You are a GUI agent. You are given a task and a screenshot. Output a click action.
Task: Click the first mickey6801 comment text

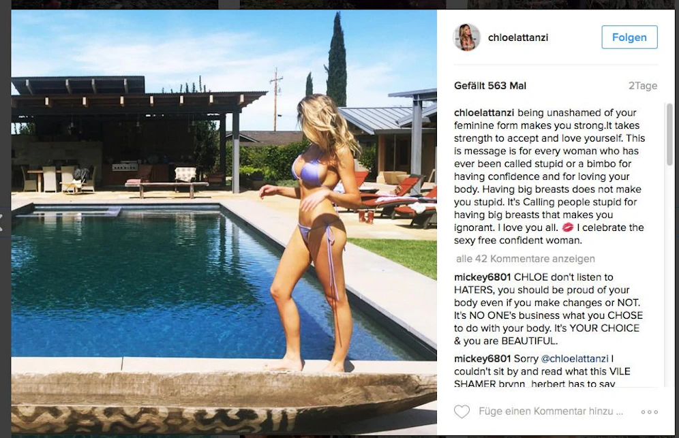click(548, 309)
